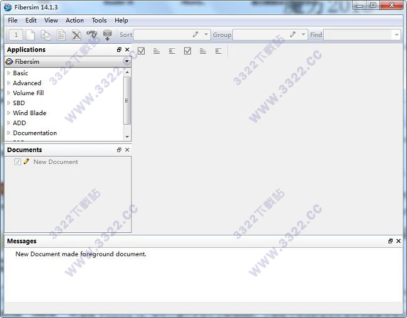Image resolution: width=407 pixels, height=318 pixels.
Task: Select the ADD tree item
Action: click(x=19, y=123)
